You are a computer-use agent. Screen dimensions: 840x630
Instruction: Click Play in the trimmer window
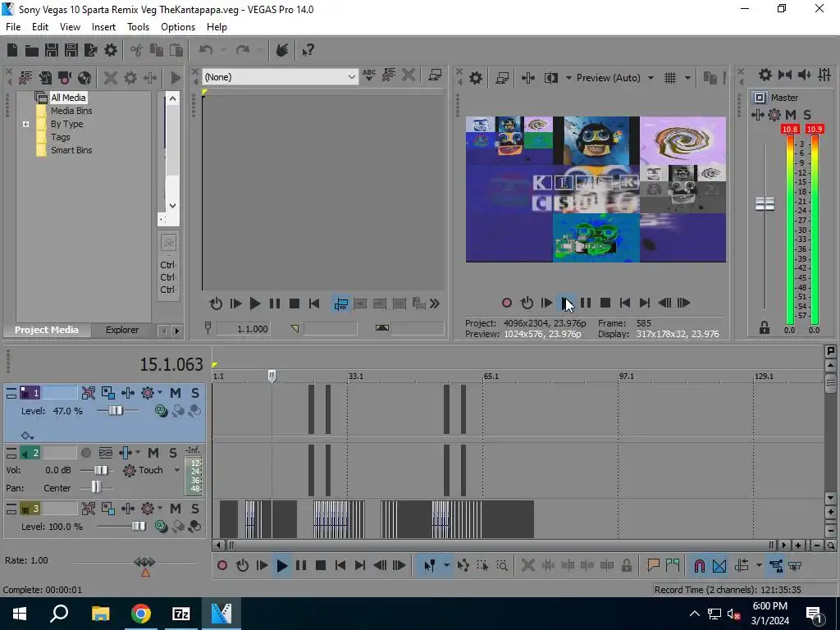[x=255, y=304]
